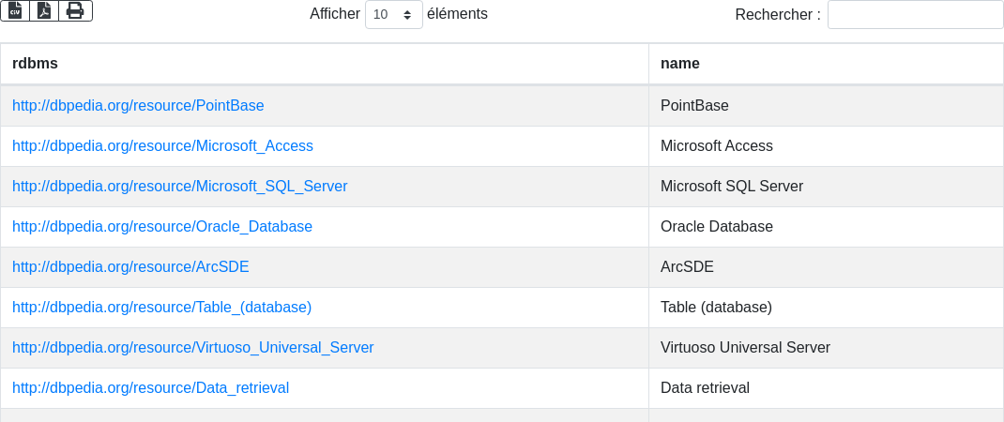Select the Microsoft SQL Server name cell
The image size is (1004, 422).
731,187
